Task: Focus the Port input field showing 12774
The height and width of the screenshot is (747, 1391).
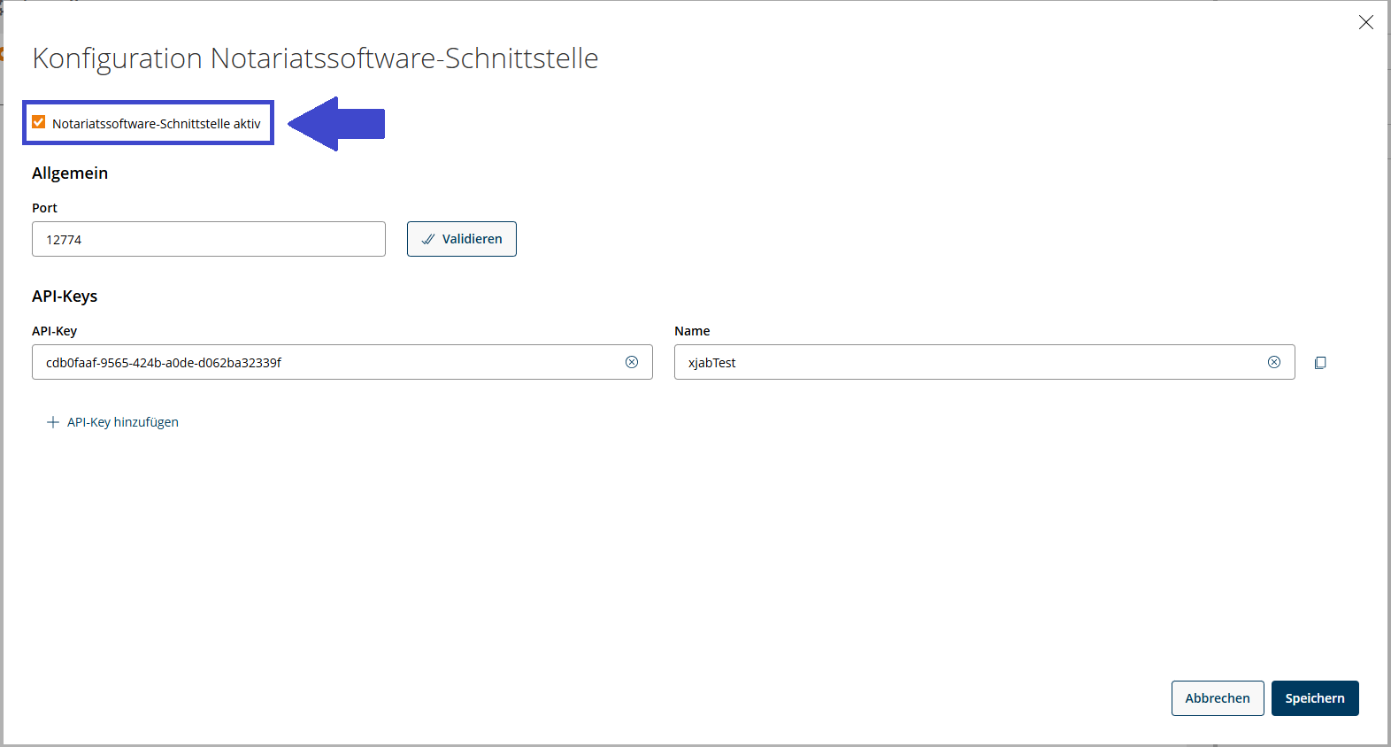Action: point(209,239)
